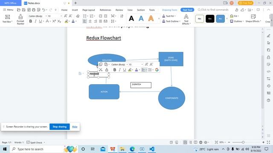Enable align left in the ribbon
The width and height of the screenshot is (273, 153).
coord(84,21)
